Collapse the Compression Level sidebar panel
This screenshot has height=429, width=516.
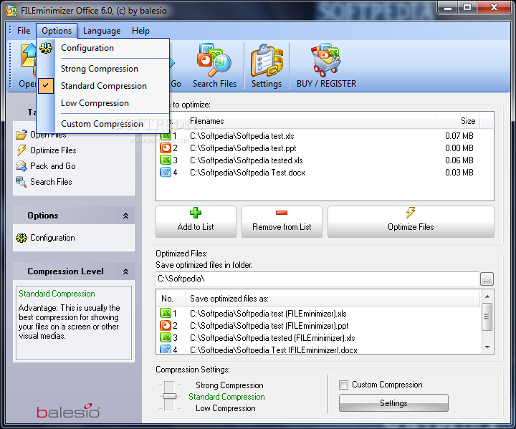125,271
